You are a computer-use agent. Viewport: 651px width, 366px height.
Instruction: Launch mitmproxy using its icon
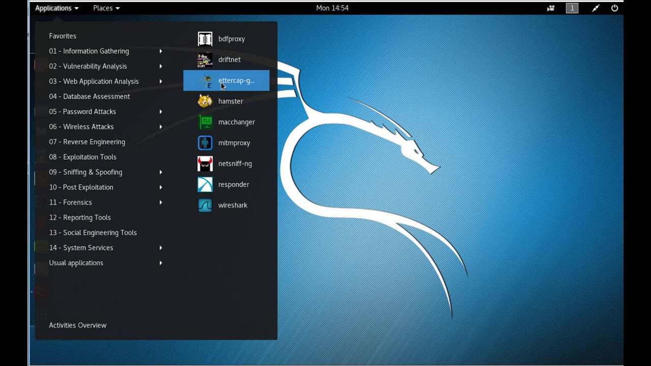(205, 143)
